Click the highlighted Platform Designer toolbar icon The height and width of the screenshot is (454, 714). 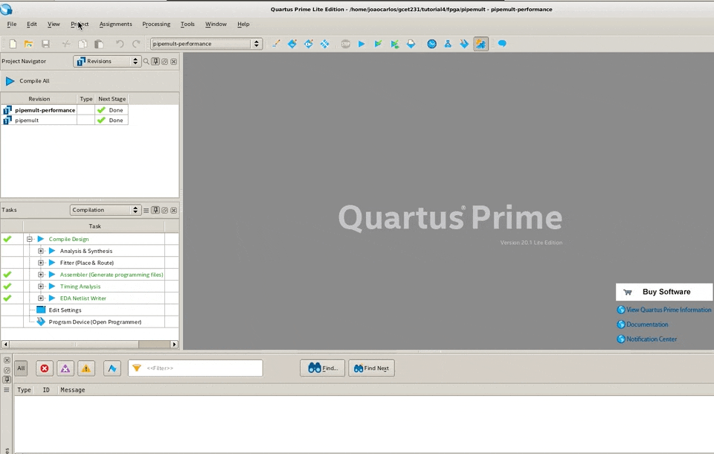[x=481, y=44]
